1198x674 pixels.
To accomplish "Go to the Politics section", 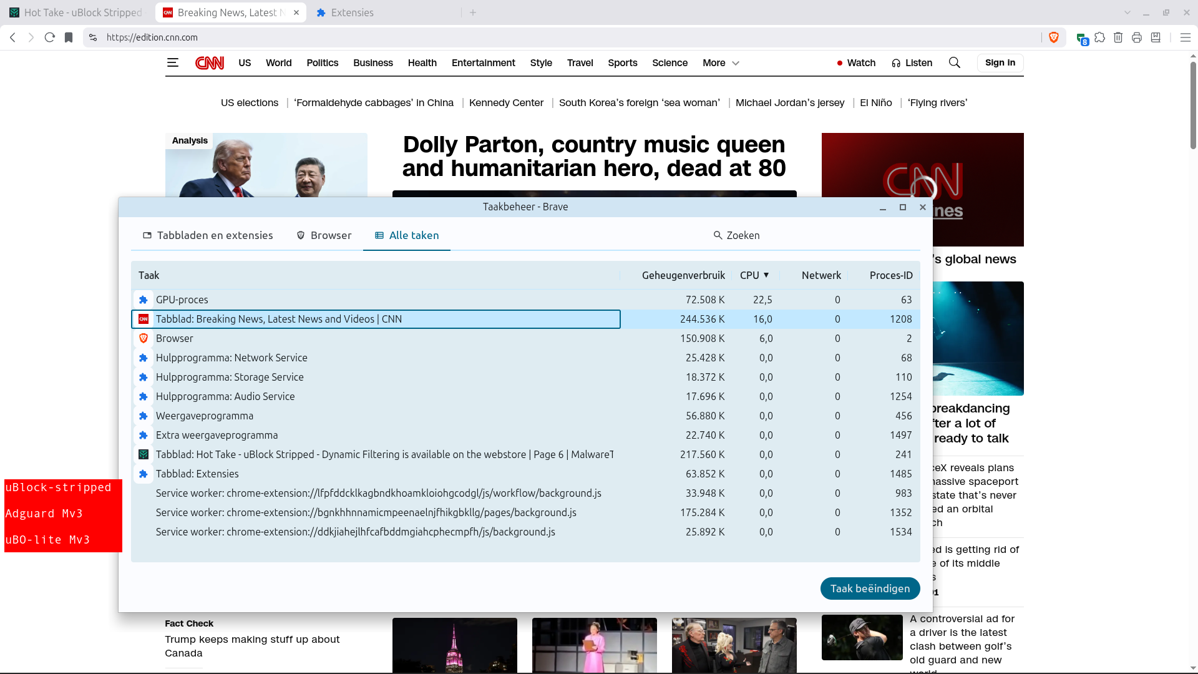I will (323, 63).
